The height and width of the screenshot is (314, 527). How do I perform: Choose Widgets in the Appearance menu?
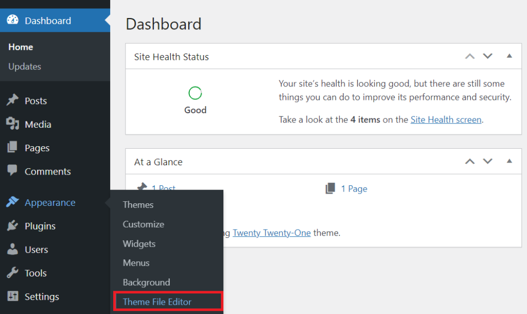coord(139,243)
